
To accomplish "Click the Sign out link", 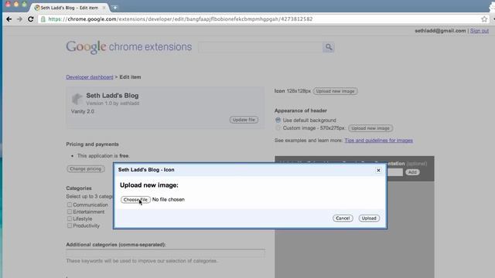I will pos(480,31).
